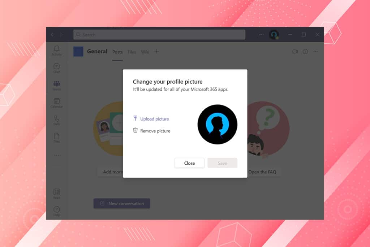This screenshot has height=247, width=370.
Task: Open Chat from the sidebar
Action: pyautogui.click(x=57, y=68)
